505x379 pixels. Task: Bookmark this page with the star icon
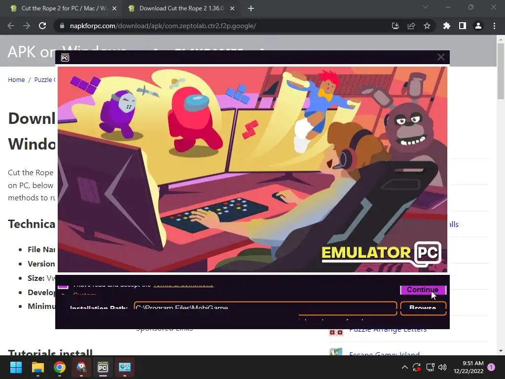[427, 26]
